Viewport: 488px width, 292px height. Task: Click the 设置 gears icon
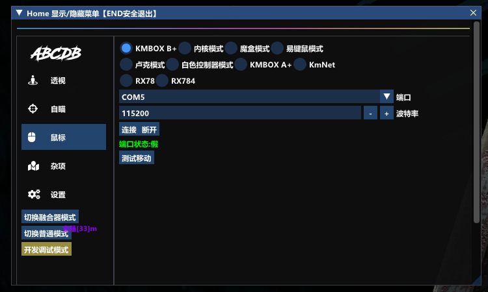point(33,195)
